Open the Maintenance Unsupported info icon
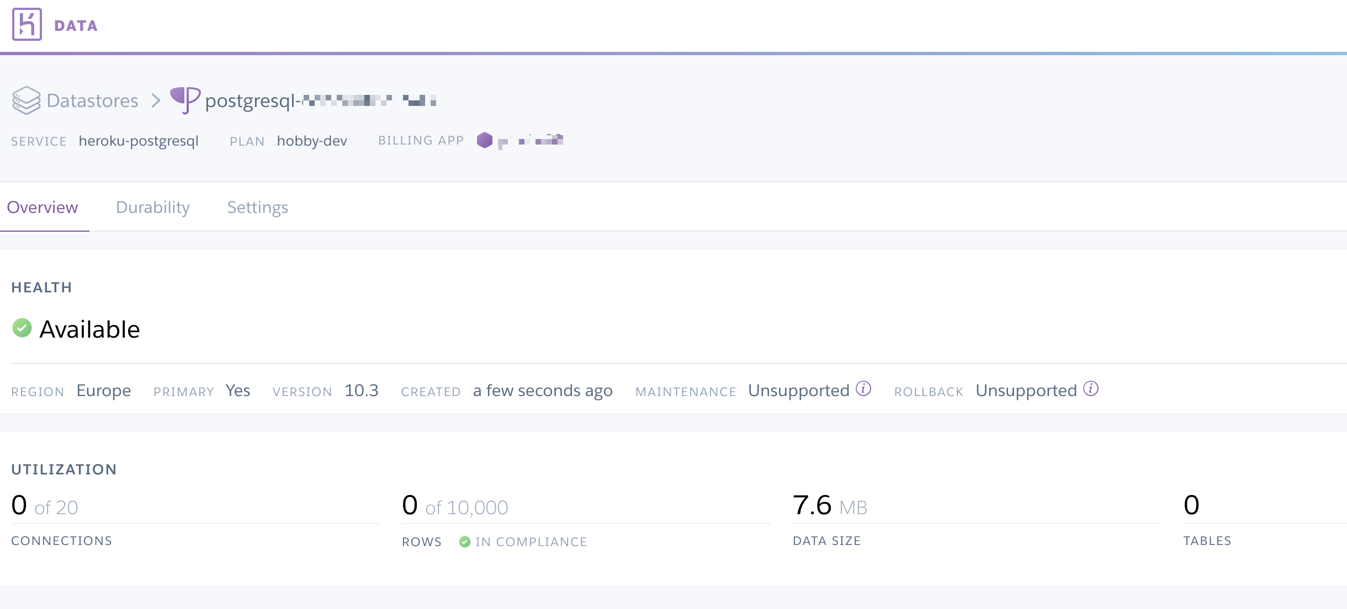This screenshot has height=609, width=1347. 863,389
